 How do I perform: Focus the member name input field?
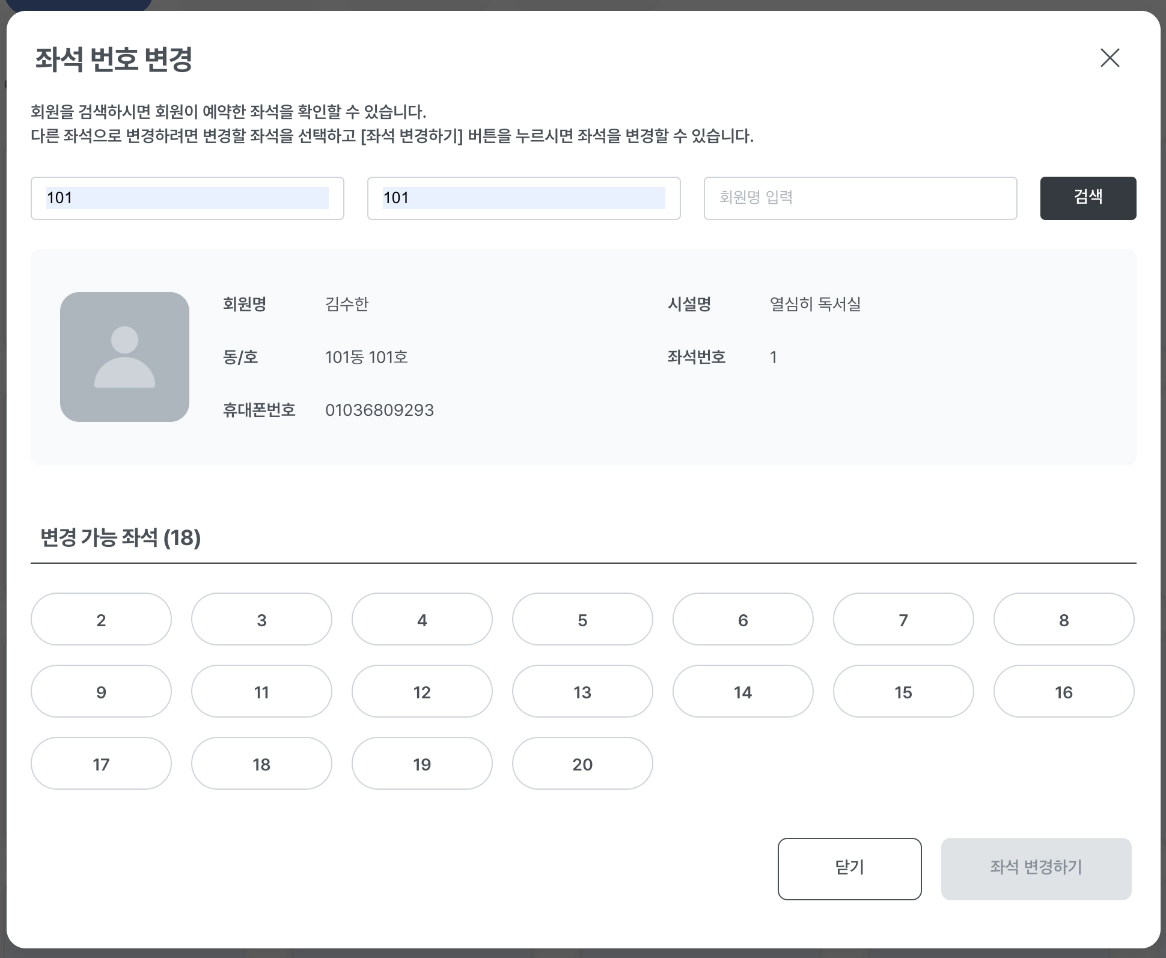pos(860,198)
